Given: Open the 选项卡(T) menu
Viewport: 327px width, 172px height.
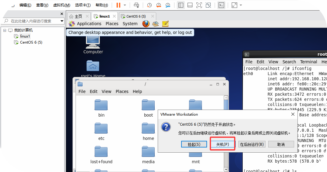Looking at the screenshot, I should tap(83, 5).
